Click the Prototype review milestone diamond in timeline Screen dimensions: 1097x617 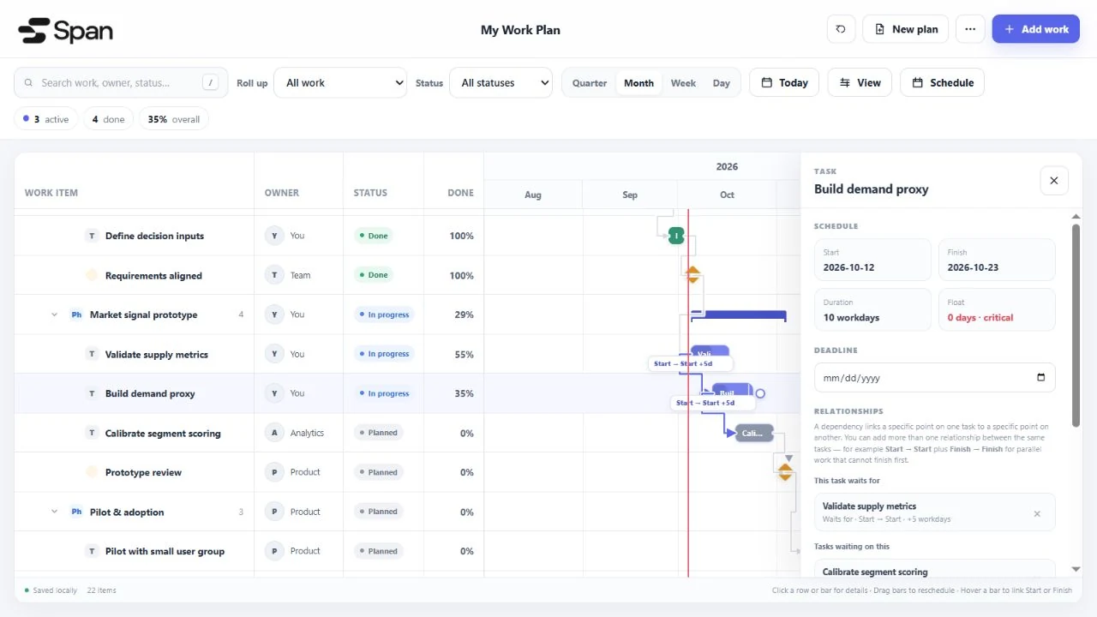(x=785, y=472)
